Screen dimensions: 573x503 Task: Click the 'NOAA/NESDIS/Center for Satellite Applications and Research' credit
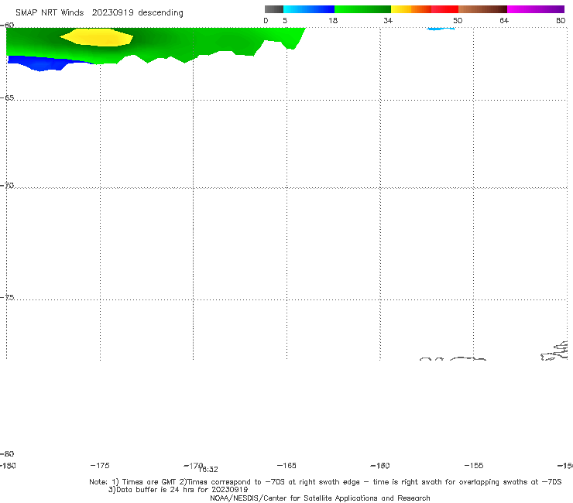pyautogui.click(x=320, y=498)
